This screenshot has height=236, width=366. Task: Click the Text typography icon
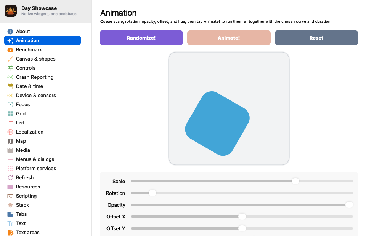tap(10, 223)
